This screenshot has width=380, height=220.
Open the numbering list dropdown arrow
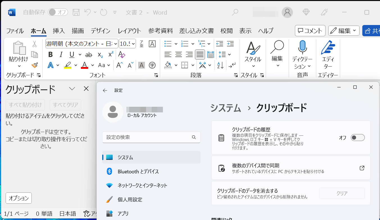click(193, 44)
